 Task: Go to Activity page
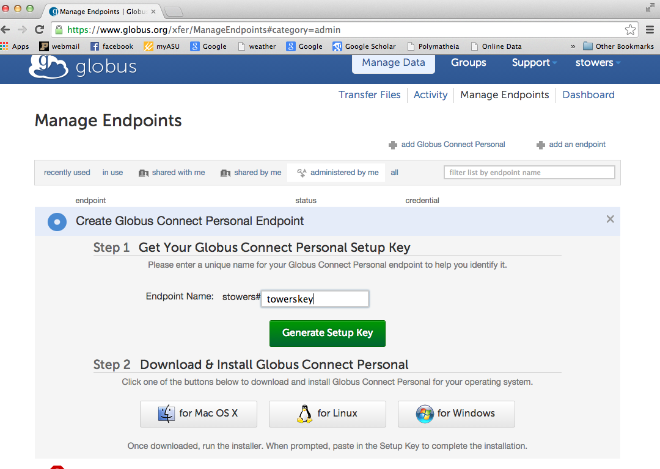pos(431,95)
